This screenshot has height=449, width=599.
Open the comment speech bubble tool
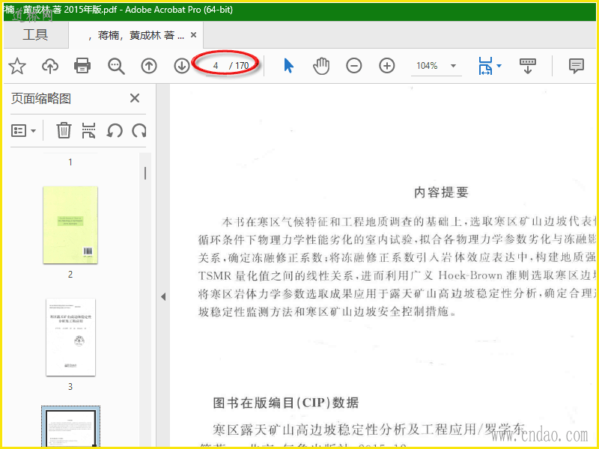pos(576,66)
